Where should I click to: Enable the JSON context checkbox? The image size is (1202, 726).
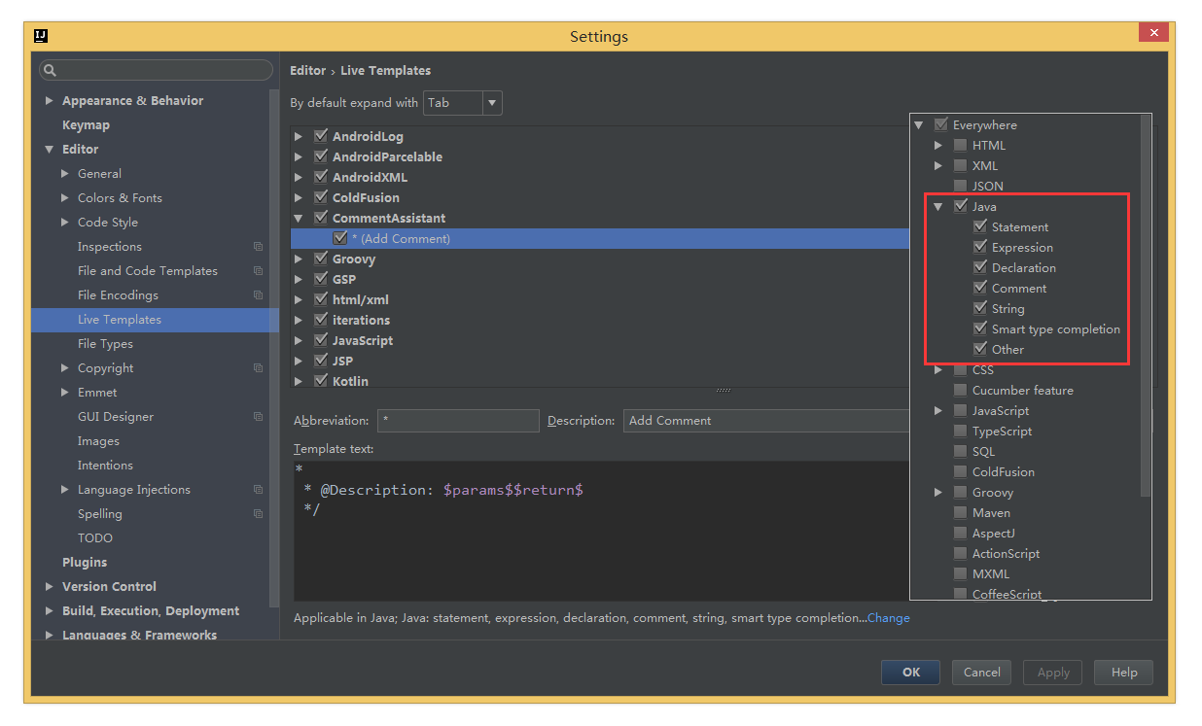point(961,186)
